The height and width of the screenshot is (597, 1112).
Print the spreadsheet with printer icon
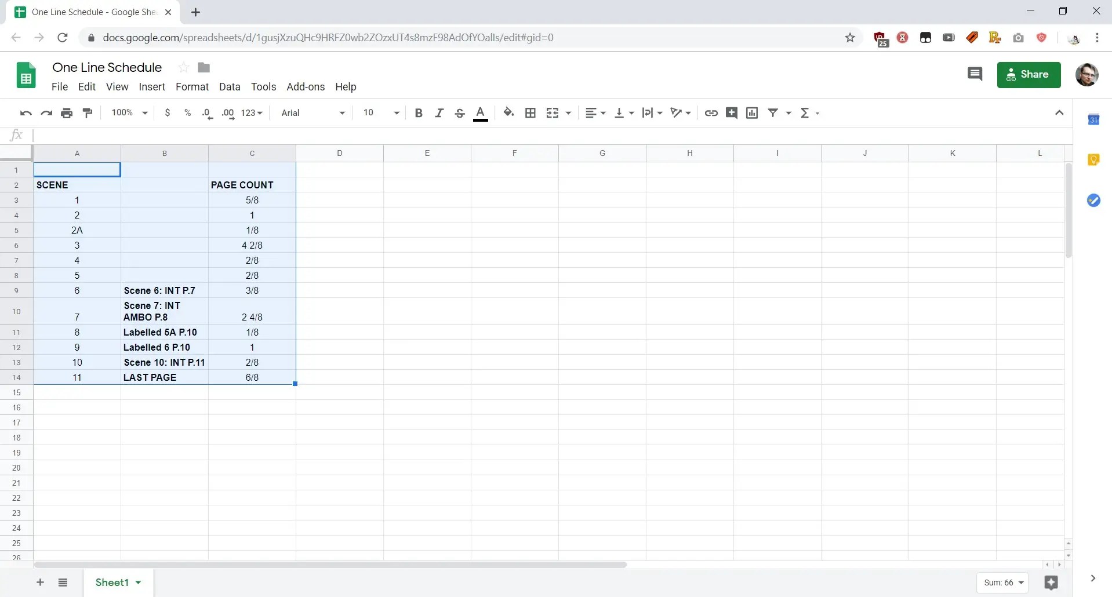[x=67, y=113]
